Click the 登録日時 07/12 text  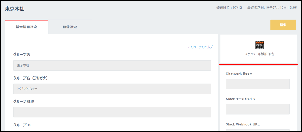(x=229, y=8)
